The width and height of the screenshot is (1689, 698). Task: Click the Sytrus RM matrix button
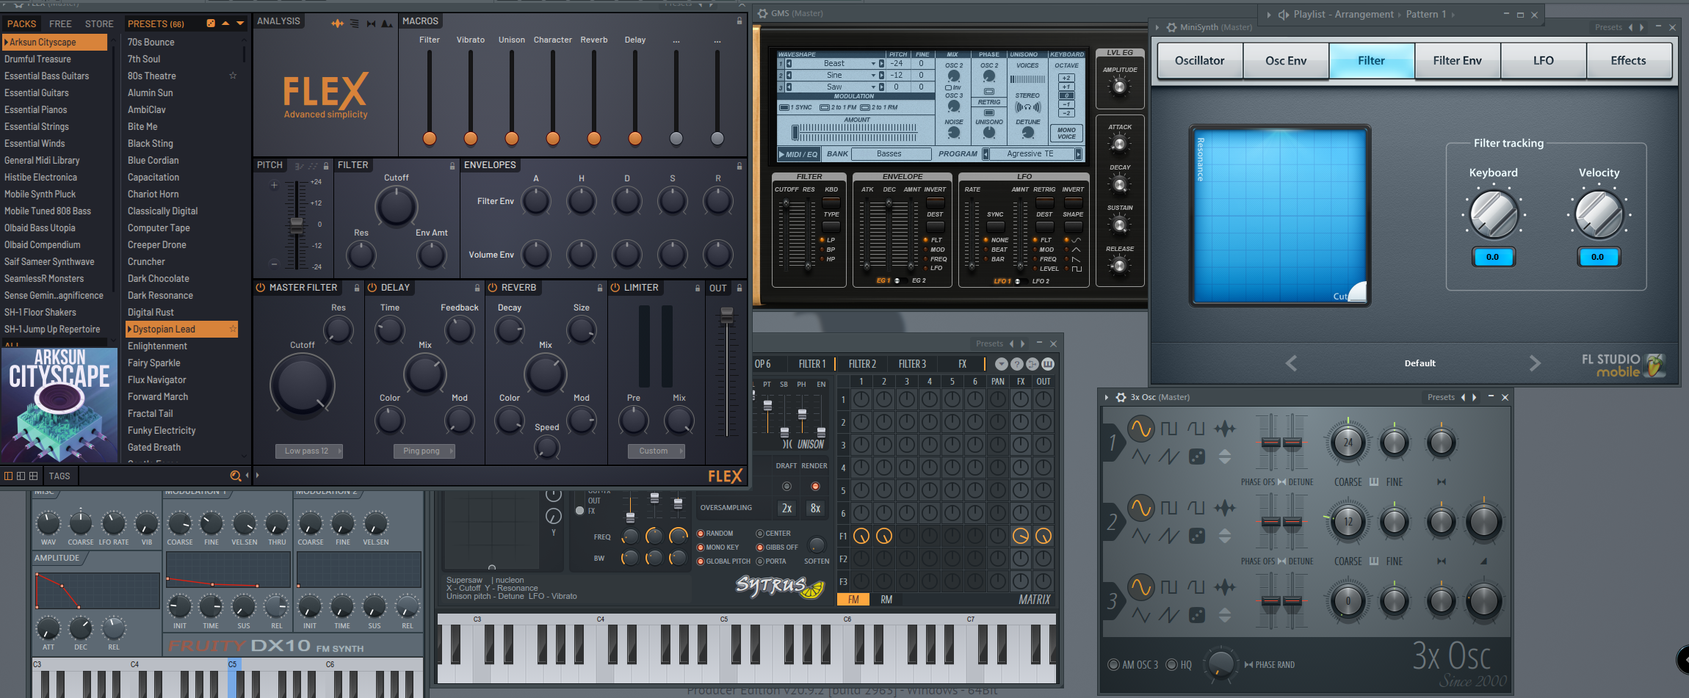click(886, 600)
